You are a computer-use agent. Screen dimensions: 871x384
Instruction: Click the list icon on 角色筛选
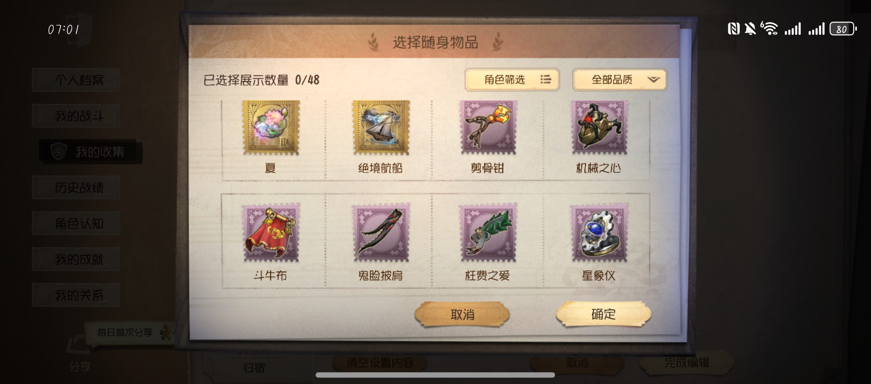tap(545, 79)
